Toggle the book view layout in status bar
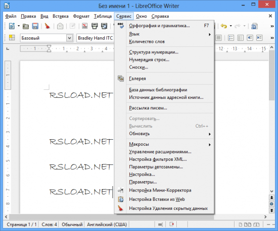 click(x=256, y=224)
